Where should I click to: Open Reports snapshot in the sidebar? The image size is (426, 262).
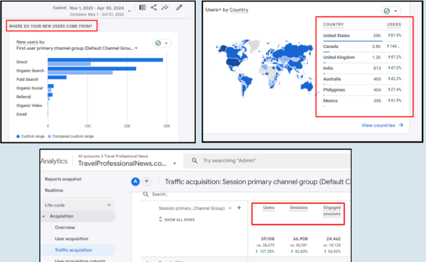64,178
